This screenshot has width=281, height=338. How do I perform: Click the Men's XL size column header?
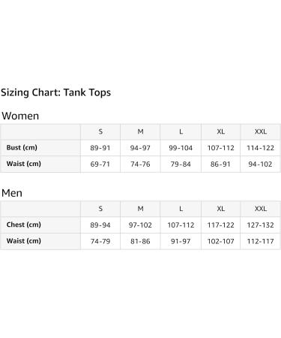221,209
